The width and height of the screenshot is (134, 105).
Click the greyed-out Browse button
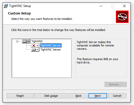coord(116,84)
